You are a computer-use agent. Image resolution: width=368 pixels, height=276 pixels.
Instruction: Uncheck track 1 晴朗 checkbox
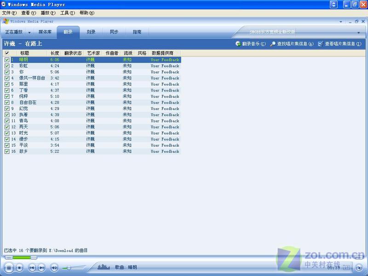click(x=7, y=60)
